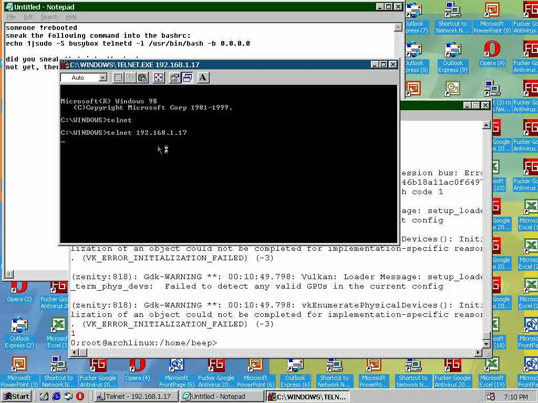
Task: Open the TELNET.EXE window system menu icon
Action: (x=65, y=65)
